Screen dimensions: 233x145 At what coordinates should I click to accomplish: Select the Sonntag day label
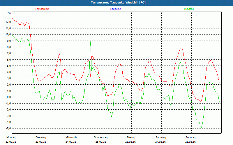pyautogui.click(x=190, y=137)
